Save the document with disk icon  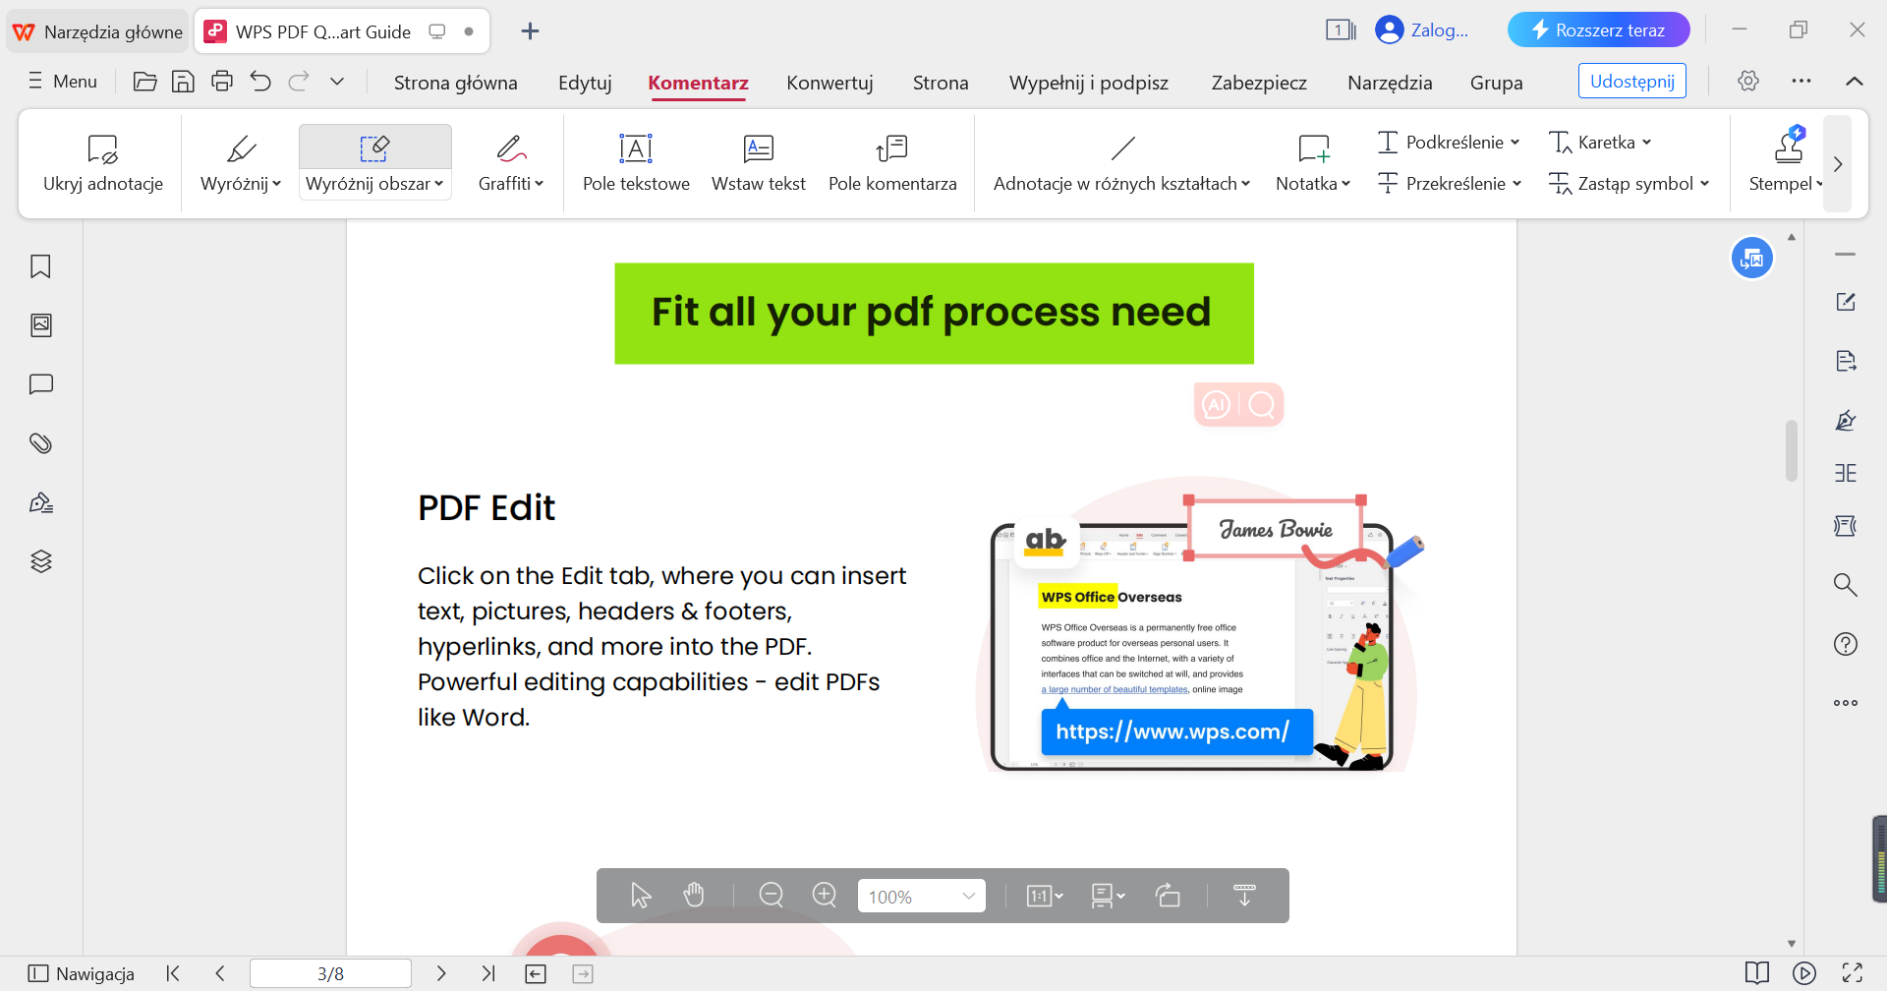tap(183, 82)
